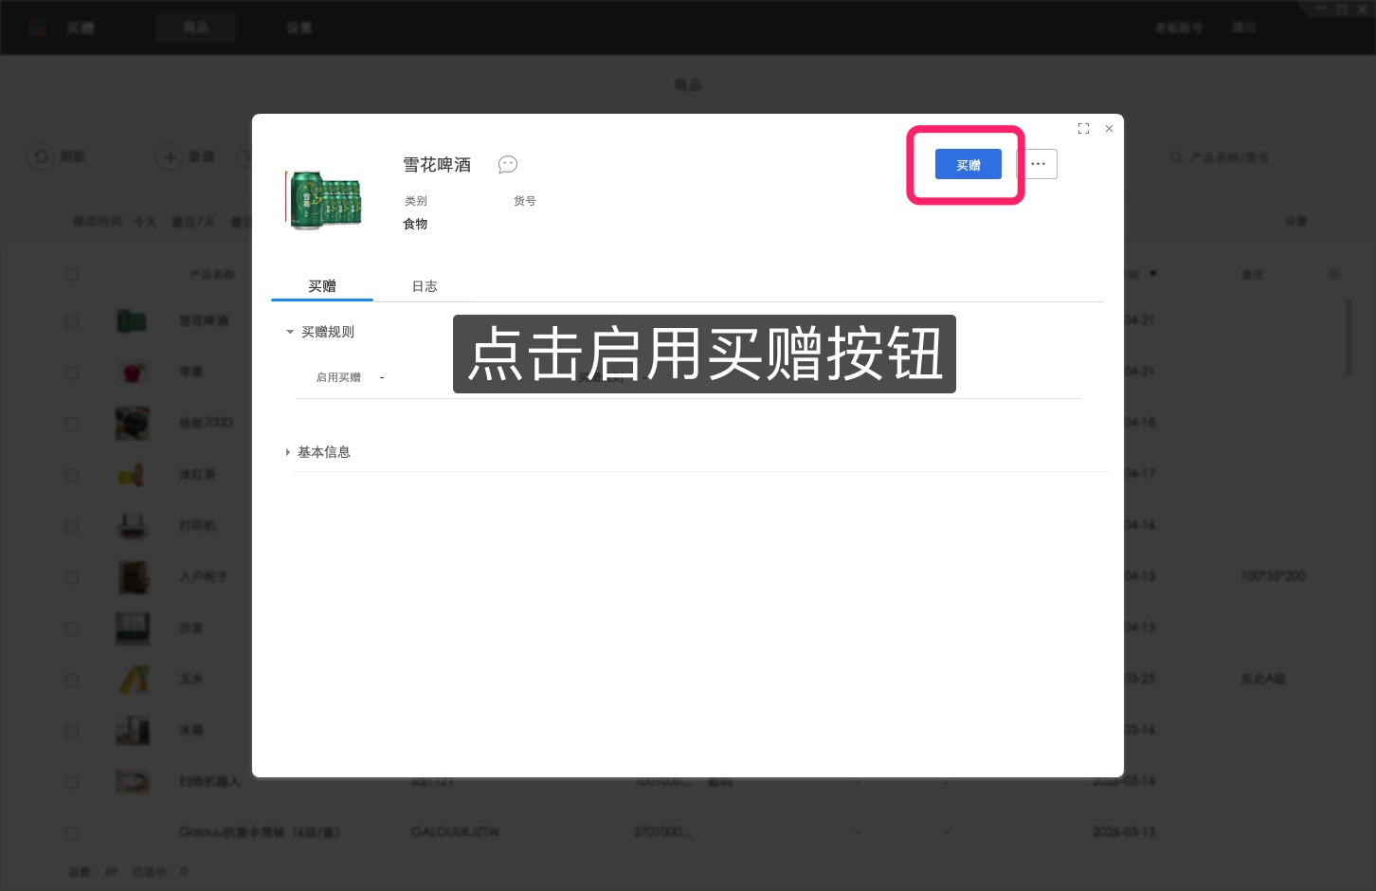Image resolution: width=1376 pixels, height=891 pixels.
Task: Switch to the 日志 tab
Action: [425, 286]
